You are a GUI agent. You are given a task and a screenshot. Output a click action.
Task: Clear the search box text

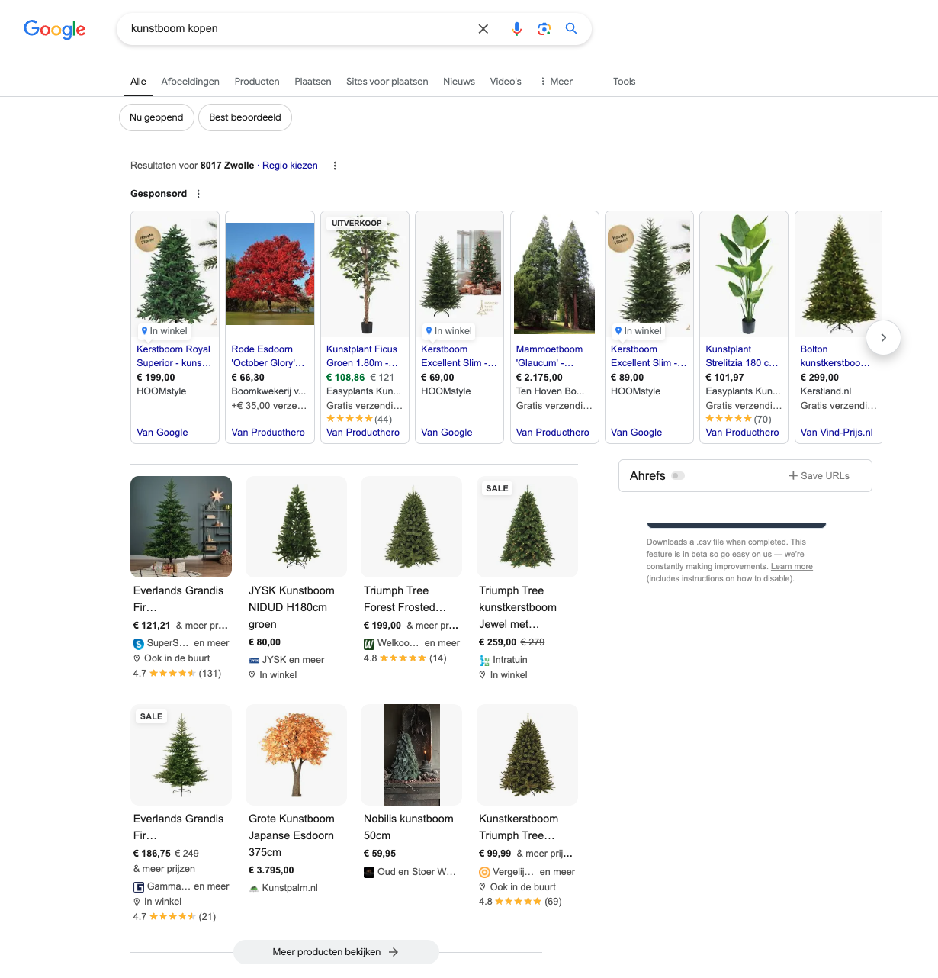pos(483,29)
